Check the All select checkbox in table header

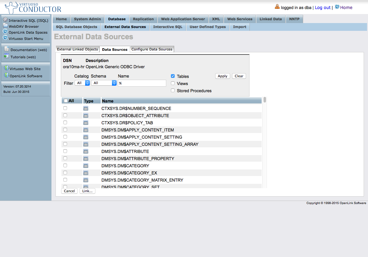click(x=65, y=101)
